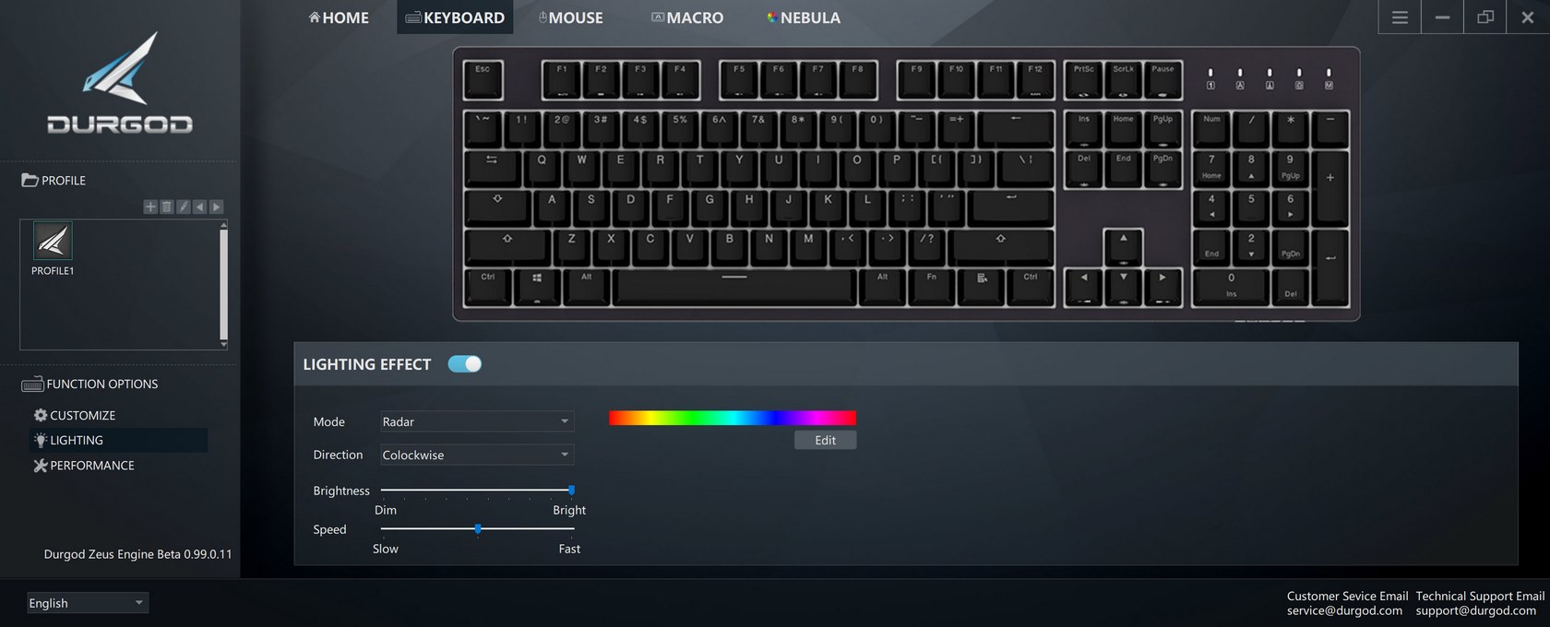The image size is (1550, 627).
Task: Select the spacebar key on virtual keyboard
Action: click(734, 287)
